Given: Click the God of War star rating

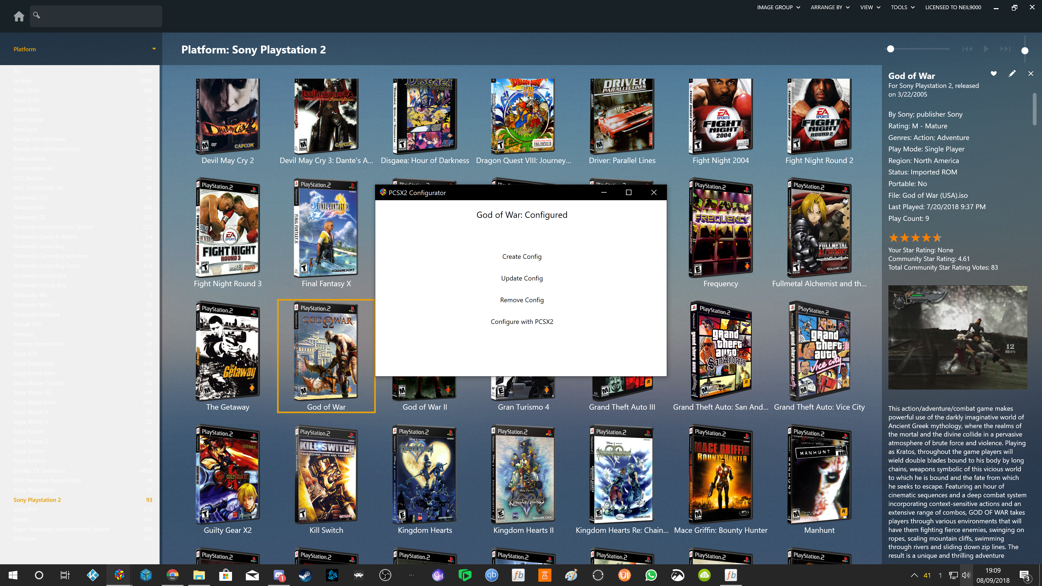Looking at the screenshot, I should click(915, 238).
